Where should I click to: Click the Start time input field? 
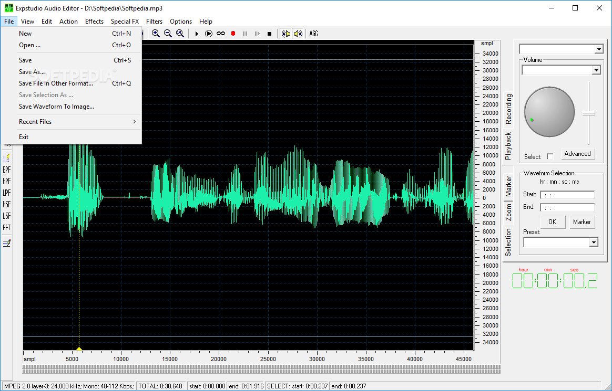click(567, 195)
